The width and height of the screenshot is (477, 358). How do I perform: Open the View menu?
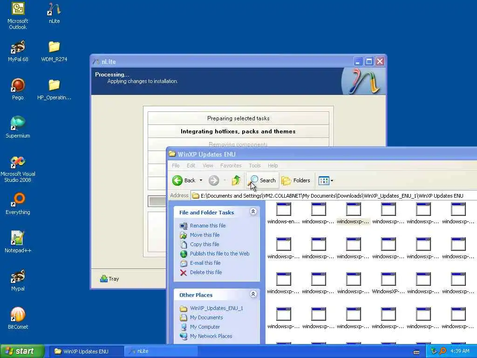click(x=208, y=165)
